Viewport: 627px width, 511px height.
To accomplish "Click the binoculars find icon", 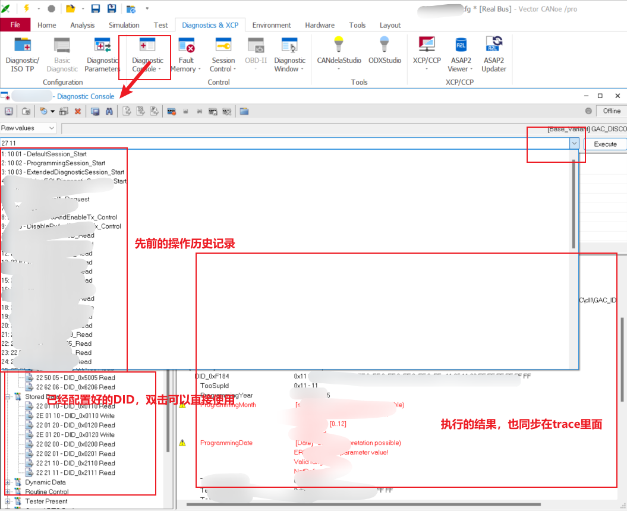I will pyautogui.click(x=109, y=111).
